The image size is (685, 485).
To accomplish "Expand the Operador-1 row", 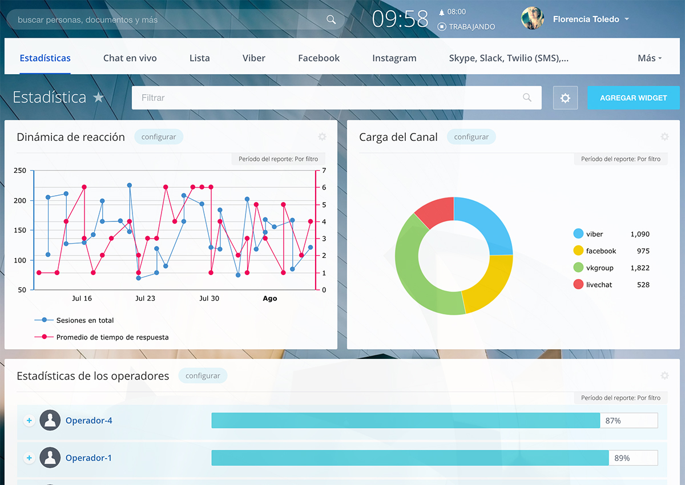I will point(29,458).
